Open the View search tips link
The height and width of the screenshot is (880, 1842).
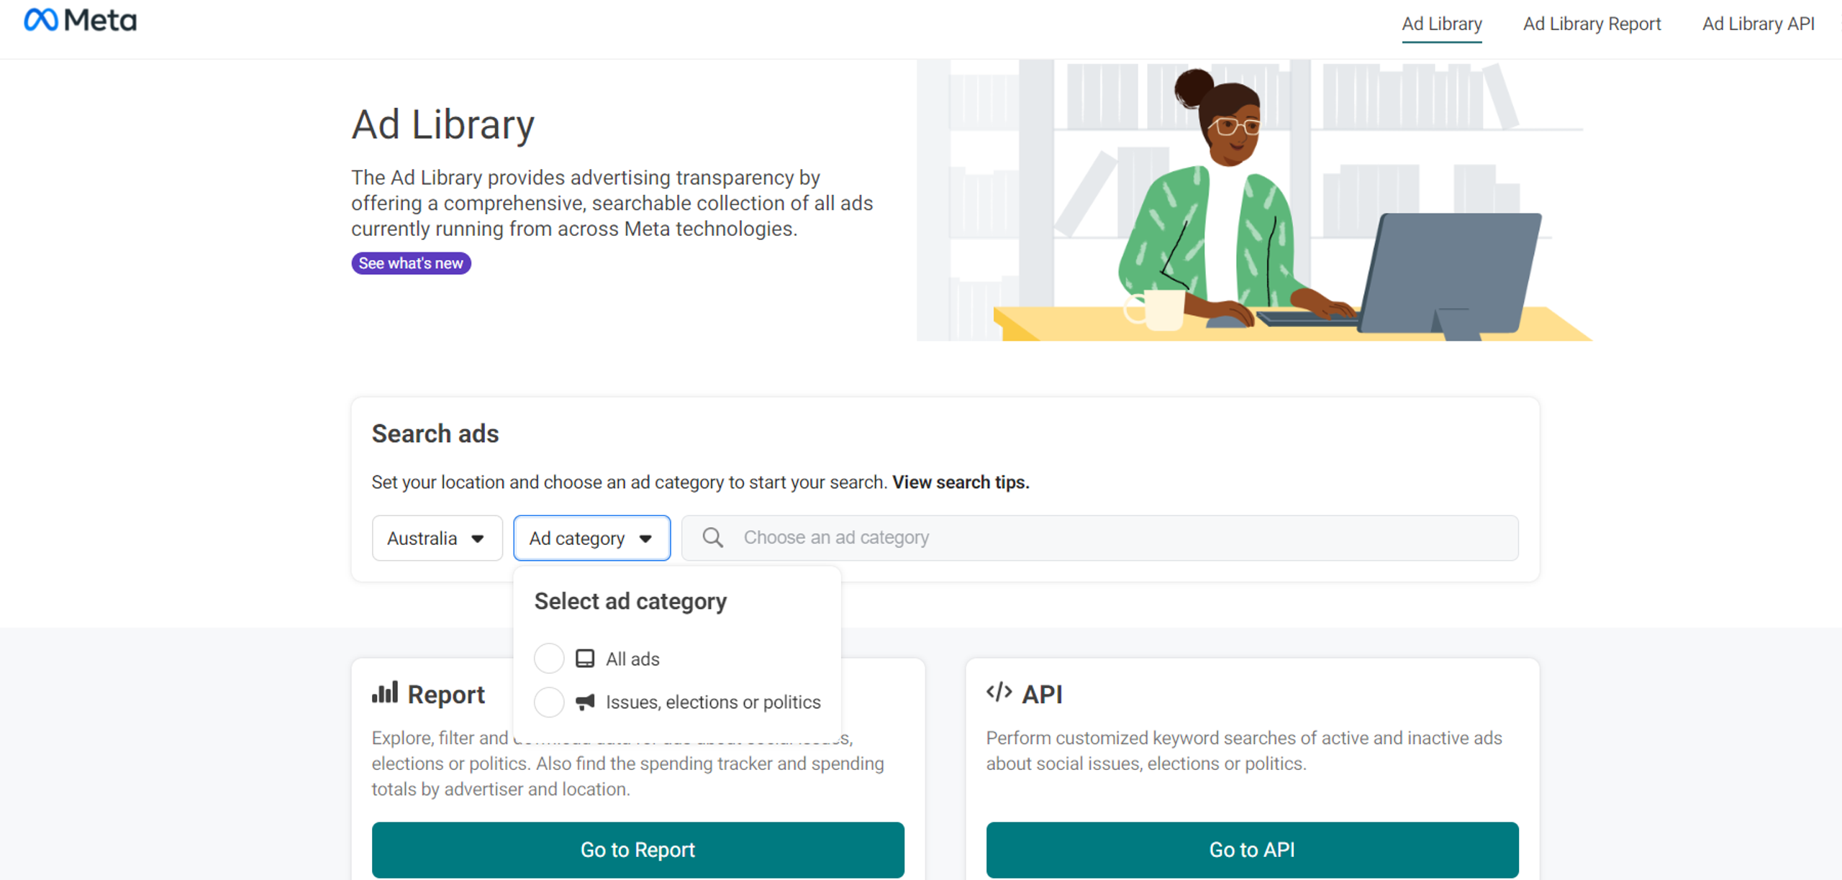[x=961, y=482]
